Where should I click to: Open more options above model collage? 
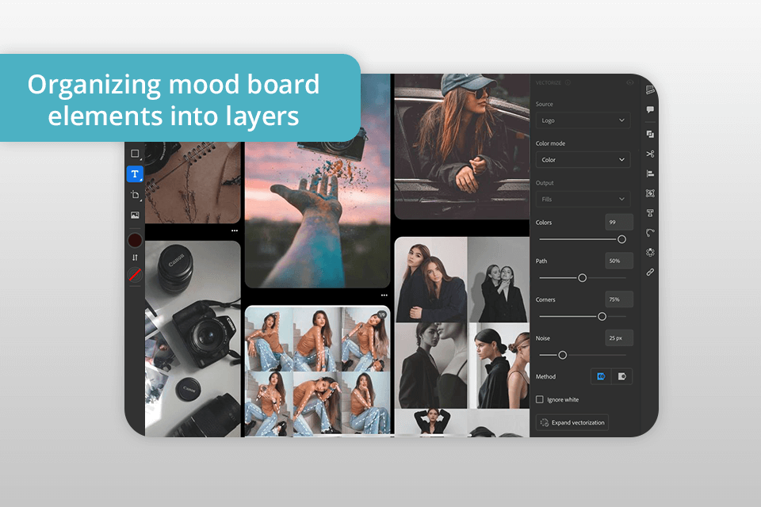click(x=384, y=295)
